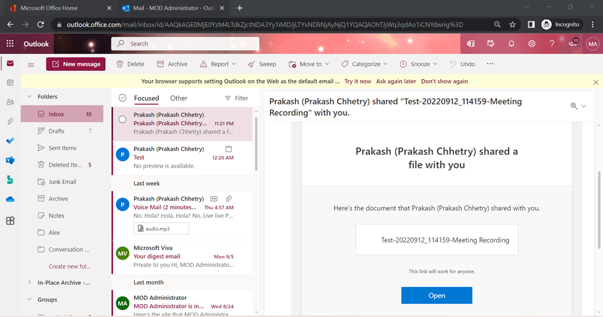Switch to the Other tab
This screenshot has width=603, height=317.
pyautogui.click(x=179, y=98)
